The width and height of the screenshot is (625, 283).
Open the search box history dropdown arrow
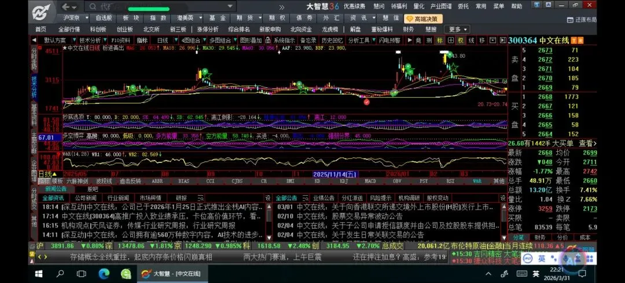230,6
